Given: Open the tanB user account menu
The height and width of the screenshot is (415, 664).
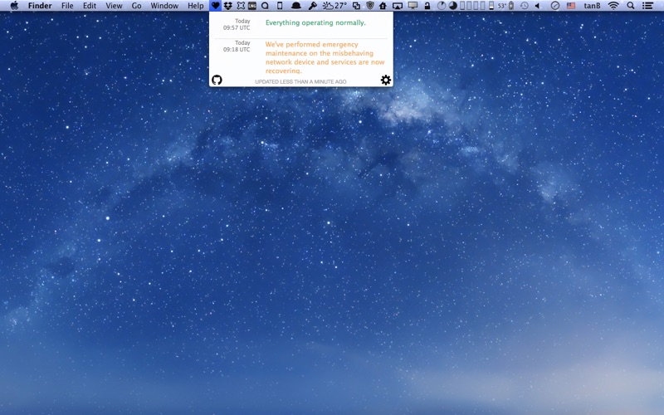Looking at the screenshot, I should coord(592,6).
